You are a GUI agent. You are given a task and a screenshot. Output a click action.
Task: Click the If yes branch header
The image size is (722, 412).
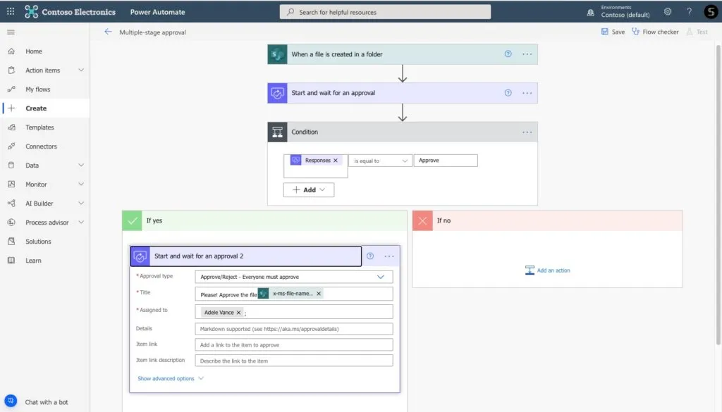[265, 220]
